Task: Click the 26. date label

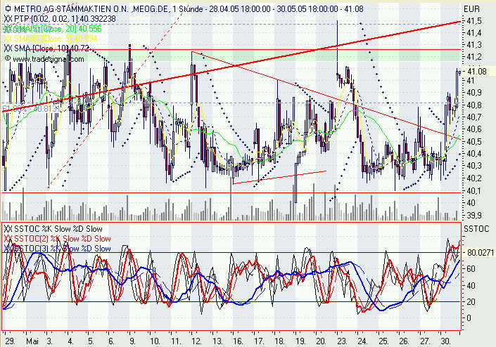Action: pyautogui.click(x=404, y=341)
